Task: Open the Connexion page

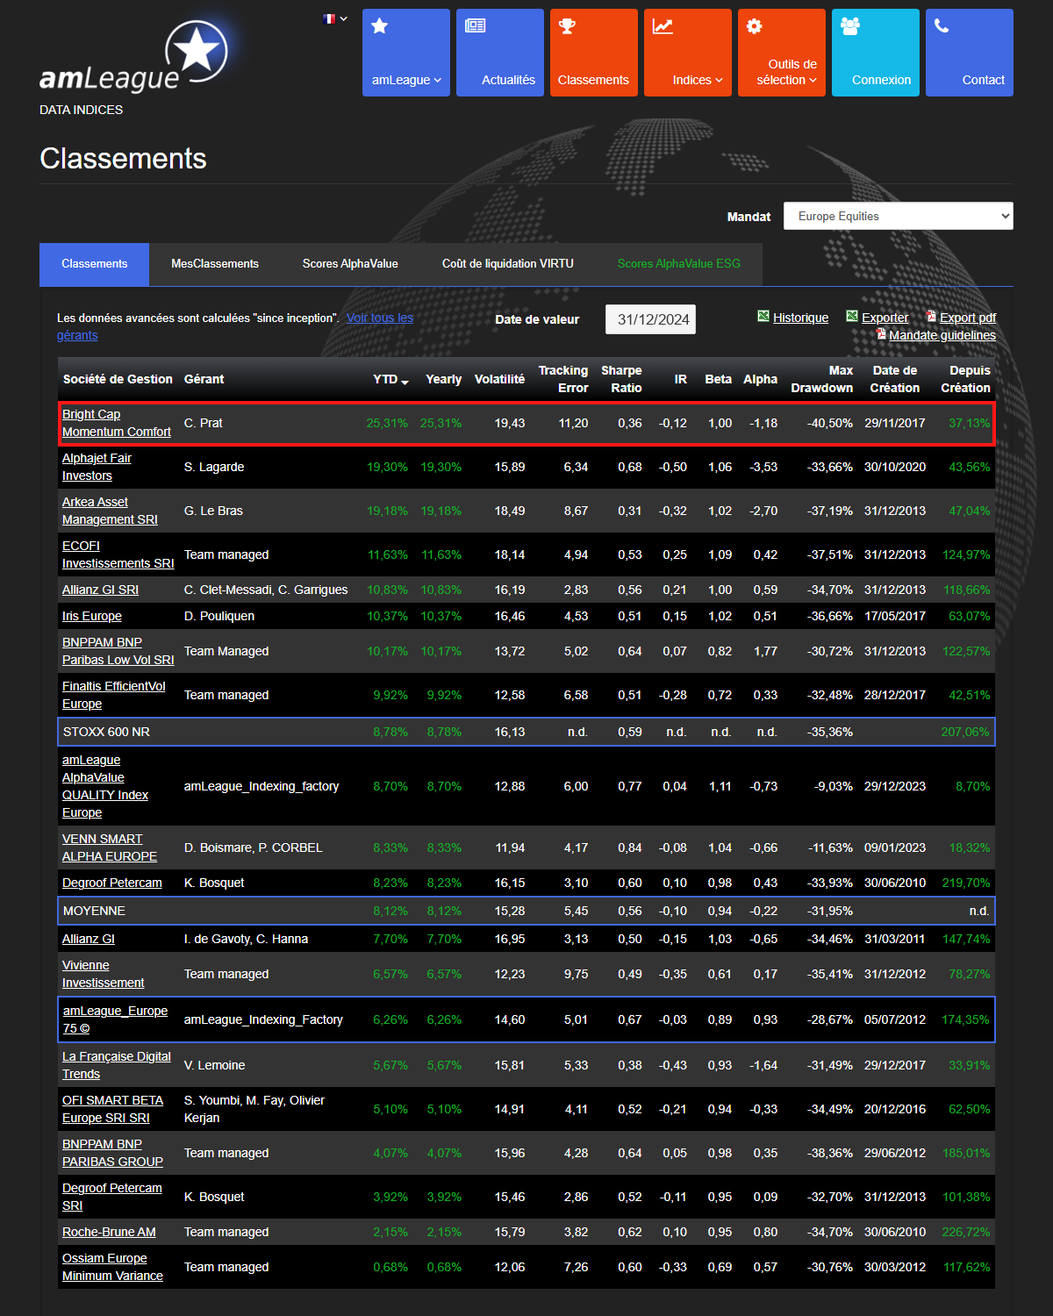Action: (x=876, y=53)
